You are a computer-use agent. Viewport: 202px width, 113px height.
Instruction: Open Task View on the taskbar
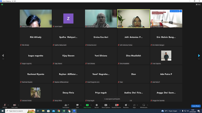tap(38, 111)
